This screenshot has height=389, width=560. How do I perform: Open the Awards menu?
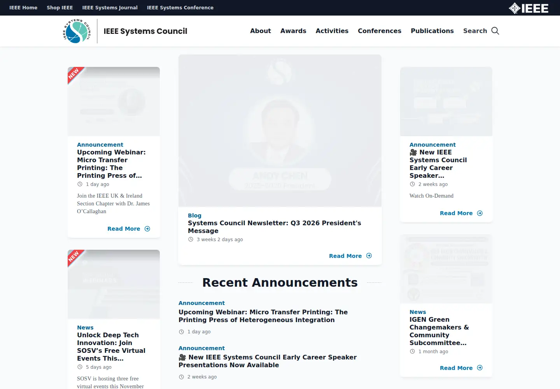point(293,31)
